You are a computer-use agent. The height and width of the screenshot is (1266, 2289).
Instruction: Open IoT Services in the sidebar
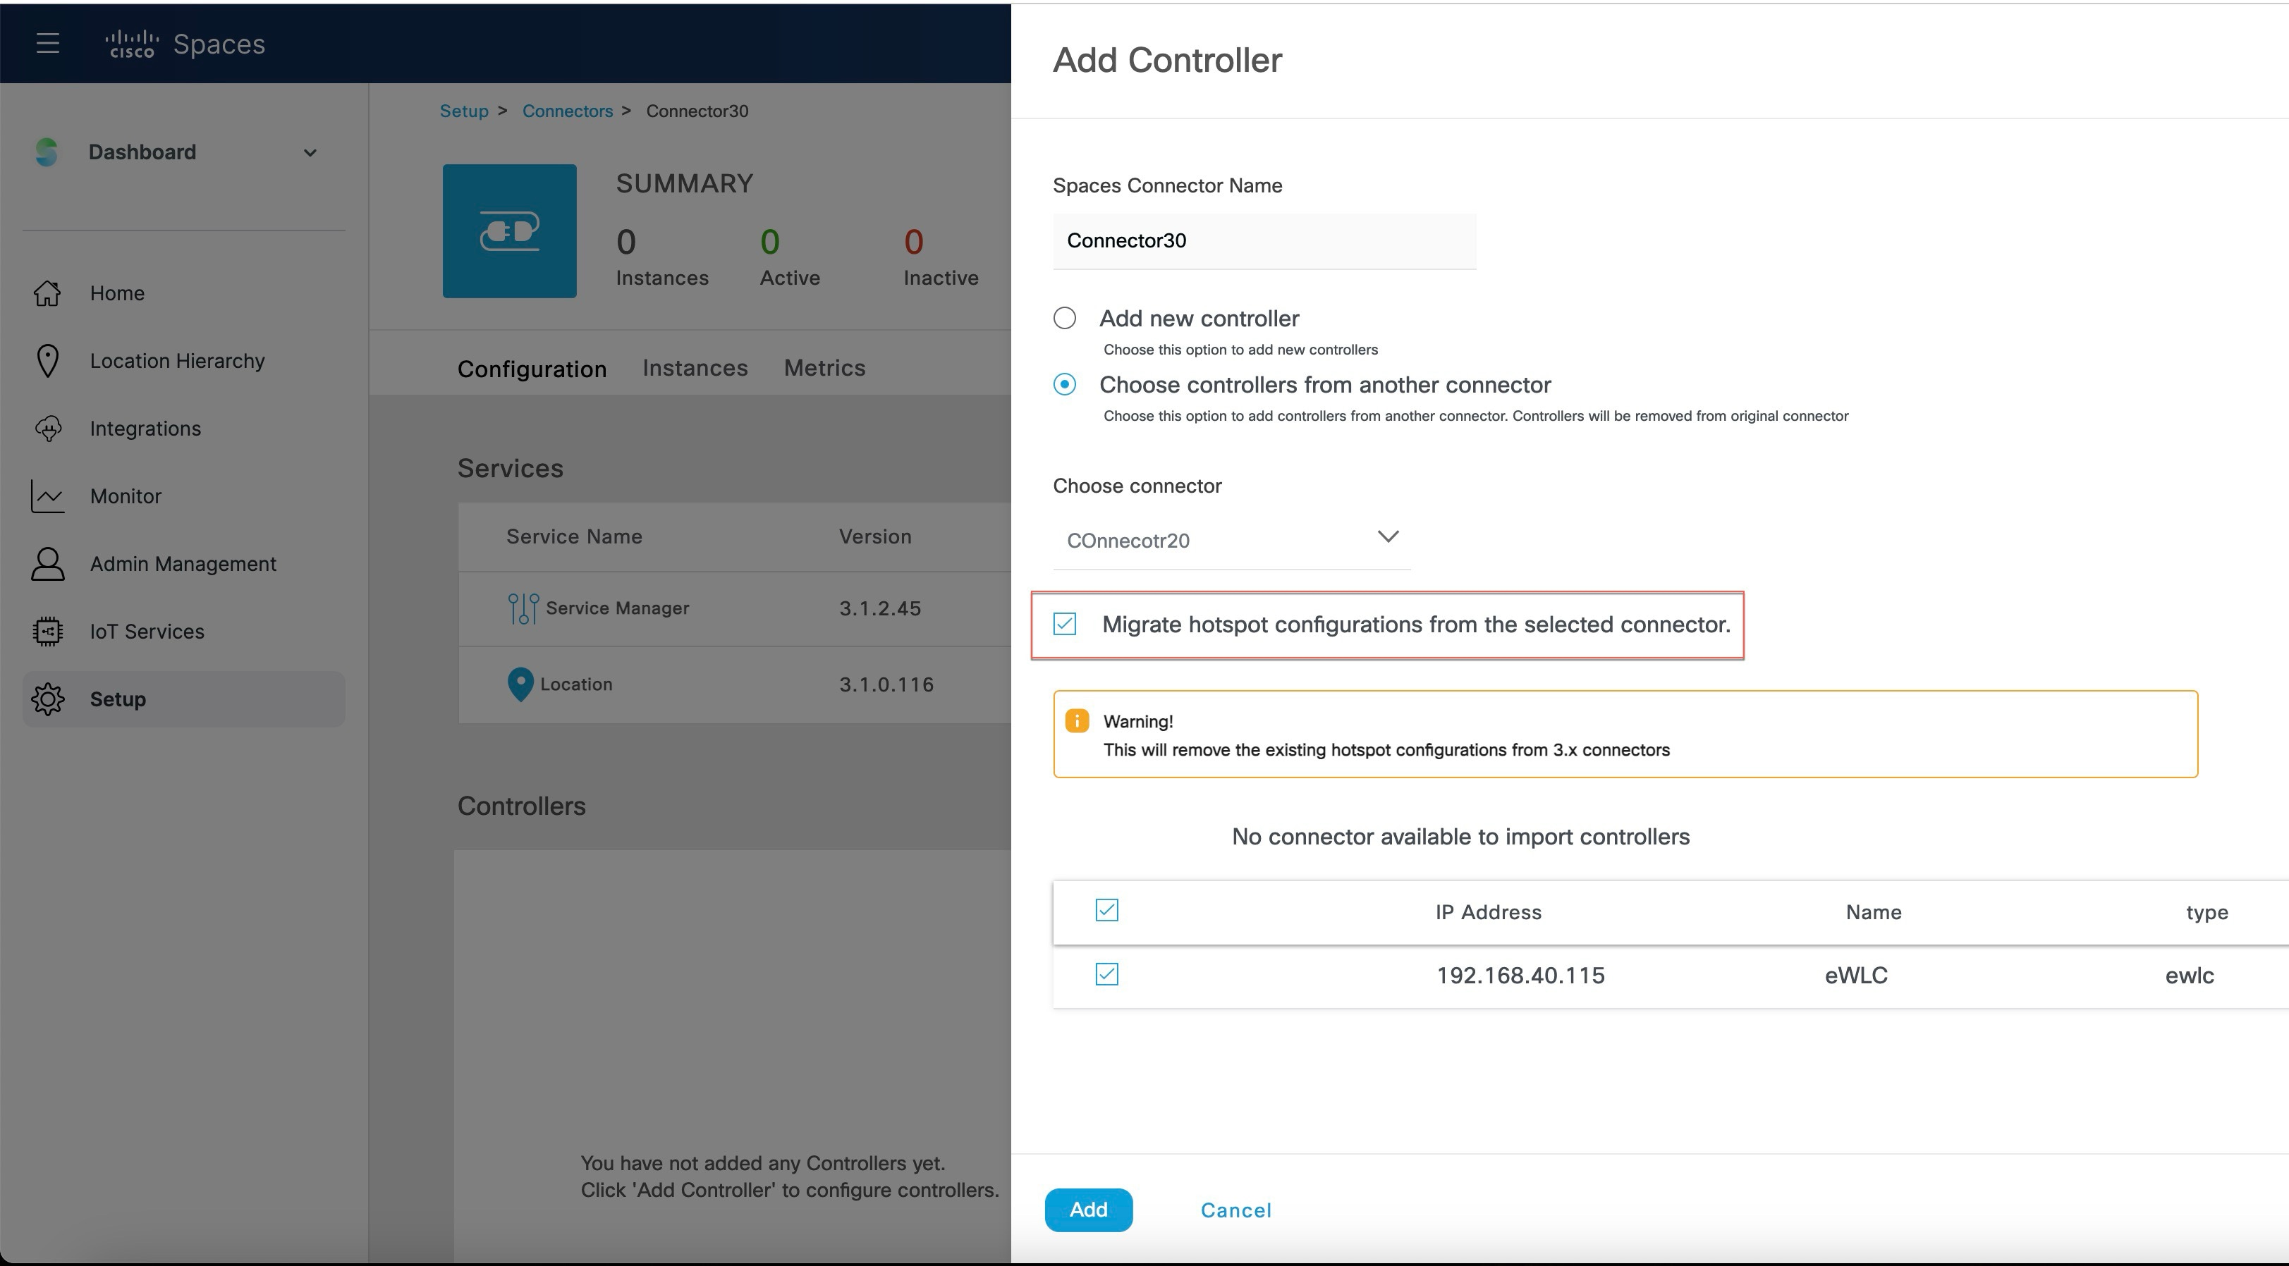(x=184, y=631)
